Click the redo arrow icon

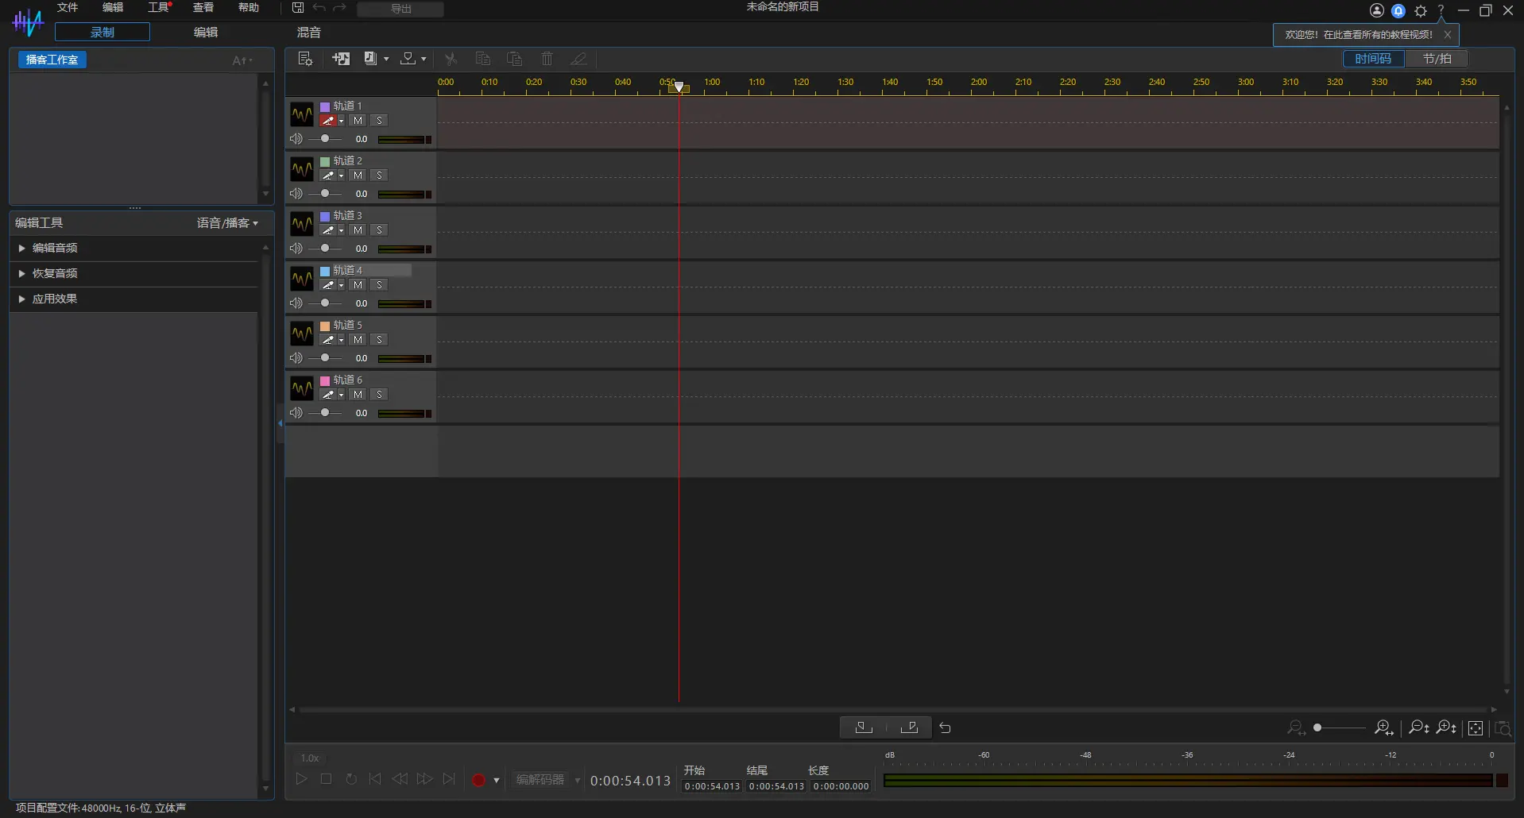[339, 8]
